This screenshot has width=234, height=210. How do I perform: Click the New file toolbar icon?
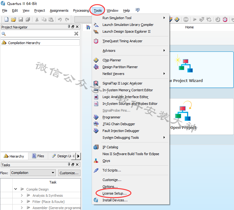tap(6, 19)
